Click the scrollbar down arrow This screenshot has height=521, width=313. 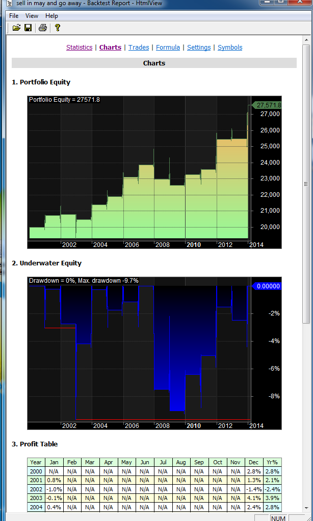[306, 508]
